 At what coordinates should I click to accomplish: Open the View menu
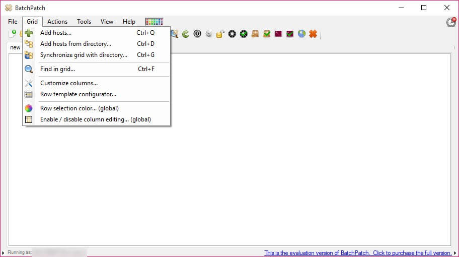[x=107, y=21]
